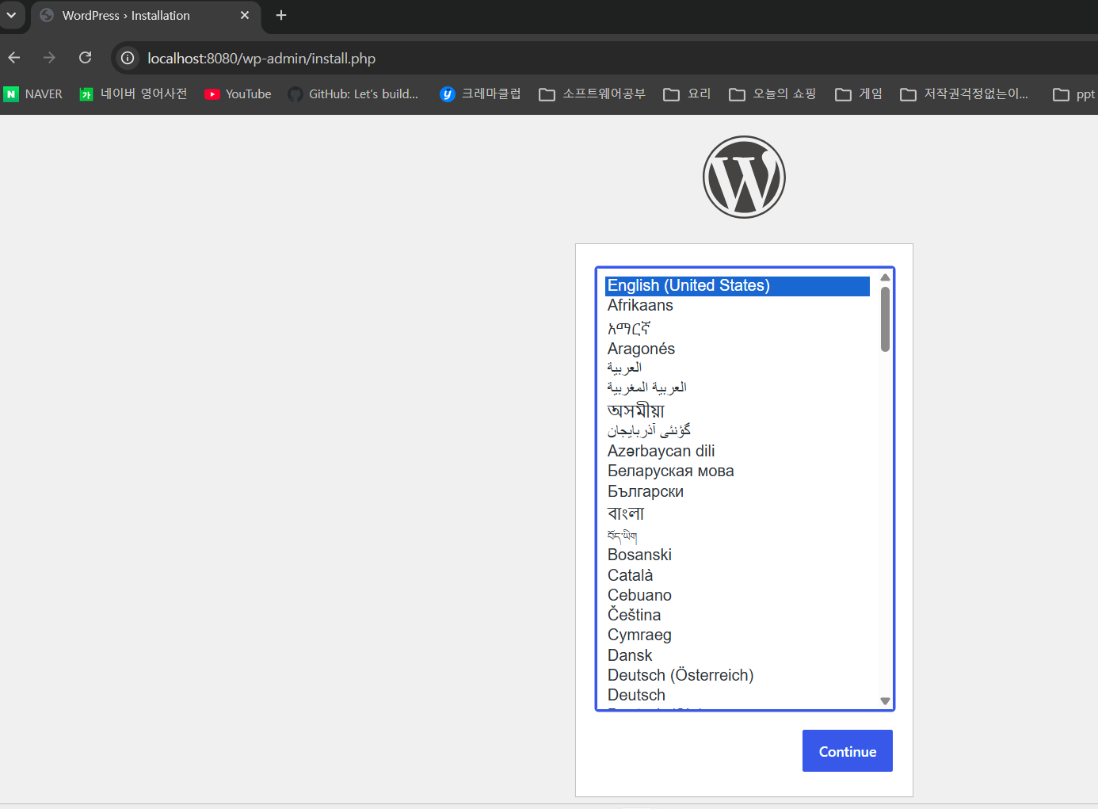Reload the page with refresh icon
Viewport: 1098px width, 809px height.
coord(86,58)
